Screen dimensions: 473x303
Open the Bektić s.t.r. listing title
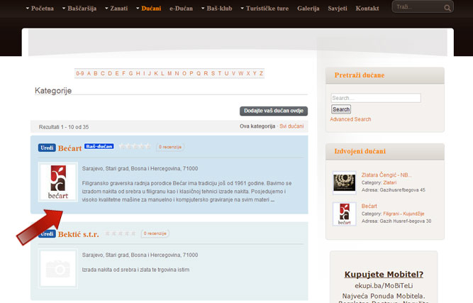(79, 234)
